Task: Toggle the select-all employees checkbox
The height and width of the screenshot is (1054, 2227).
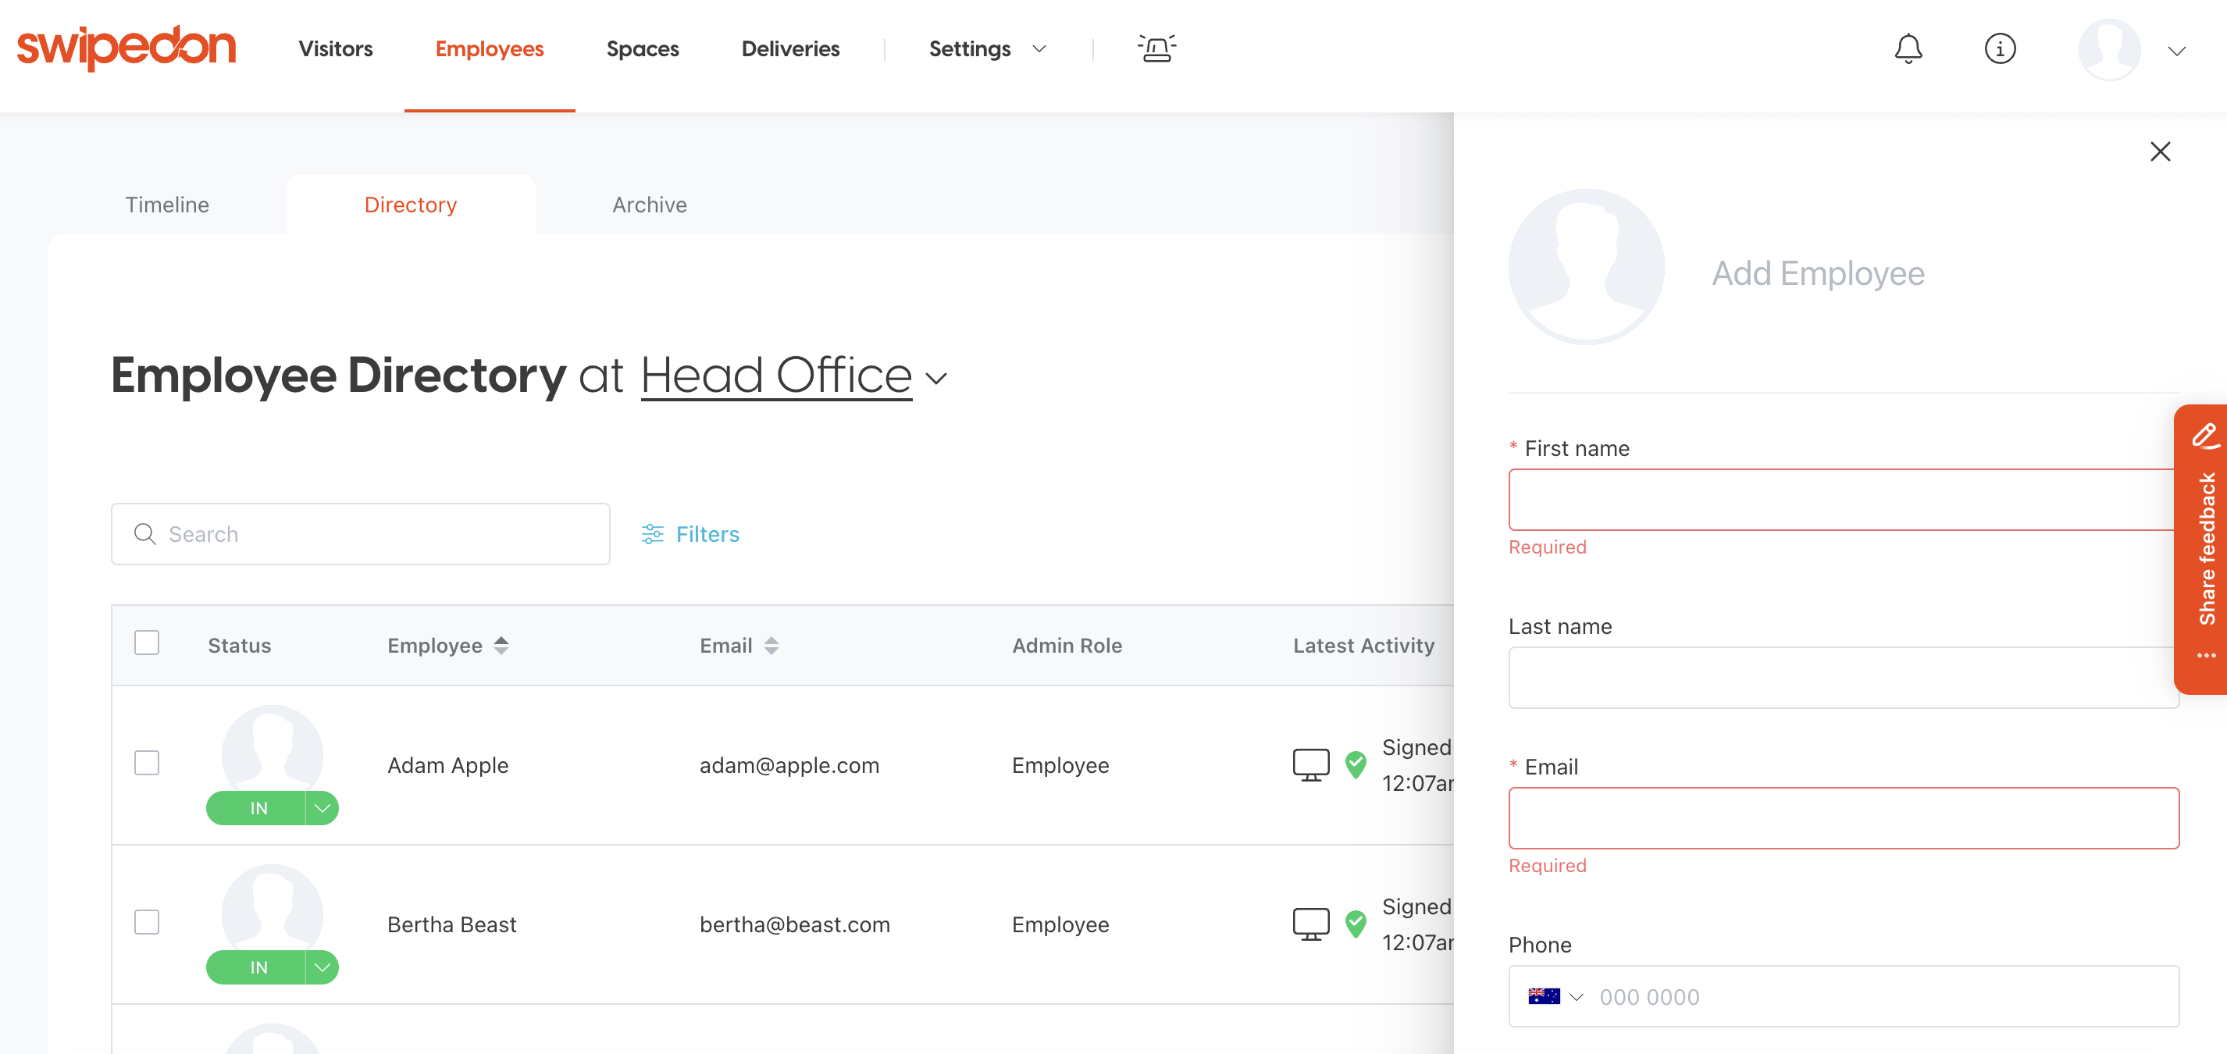Action: [146, 643]
